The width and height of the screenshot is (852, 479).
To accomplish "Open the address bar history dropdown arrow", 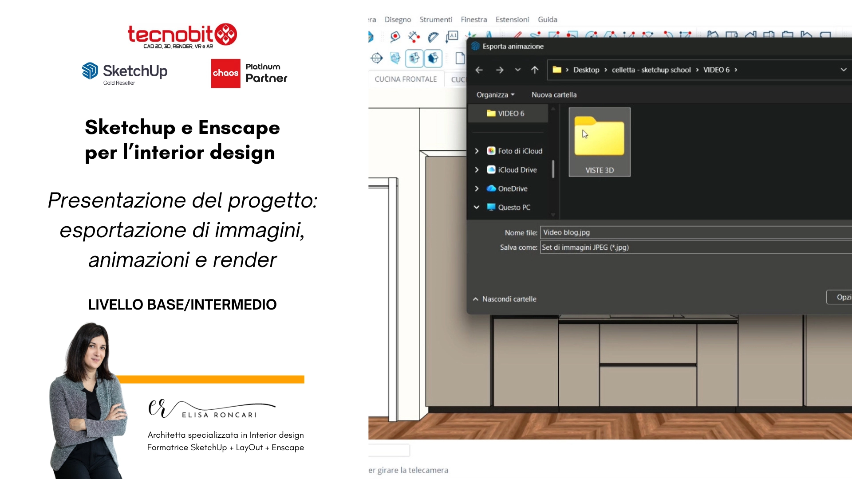I will [844, 70].
